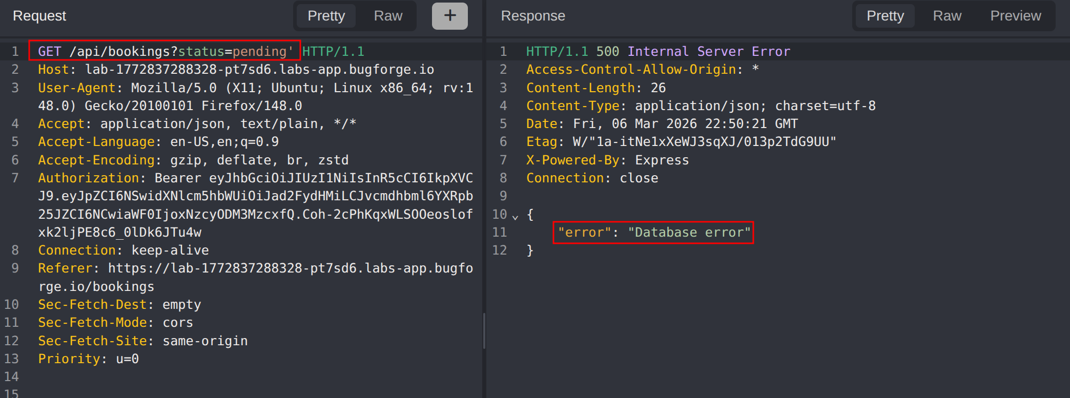Viewport: 1070px width, 398px height.
Task: Place cursor on Connection keep-alive value
Action: [x=170, y=250]
